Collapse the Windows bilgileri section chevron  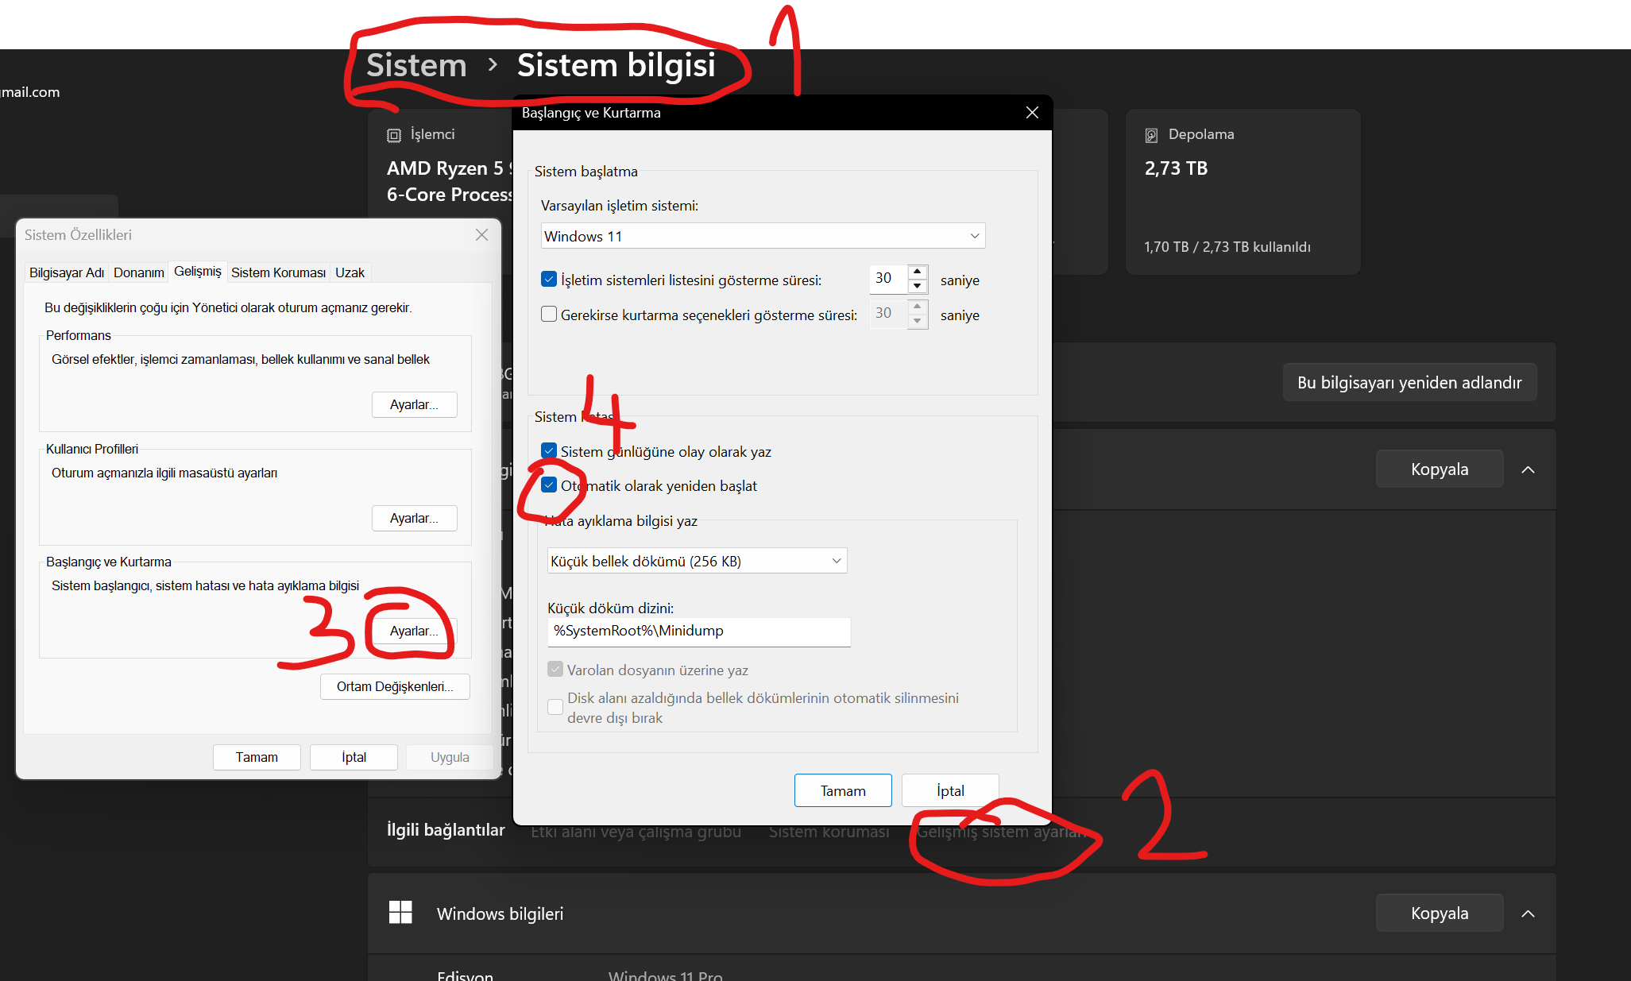(1528, 913)
